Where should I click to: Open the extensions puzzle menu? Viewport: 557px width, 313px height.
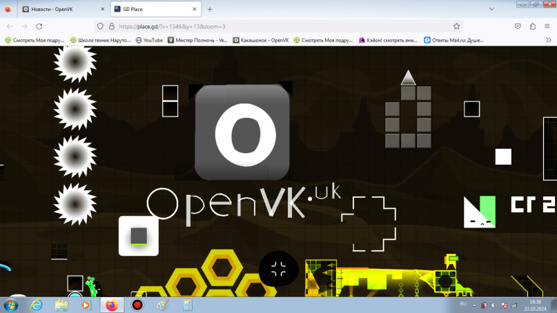(532, 26)
